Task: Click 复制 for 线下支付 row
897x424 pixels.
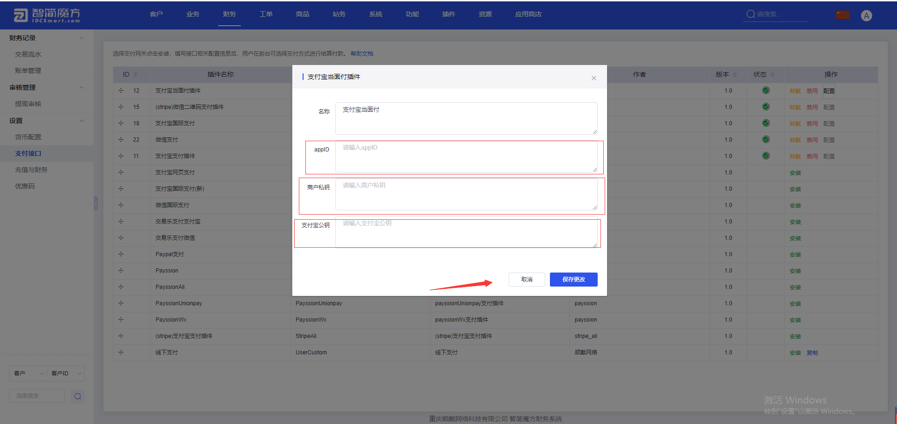Action: pyautogui.click(x=812, y=353)
